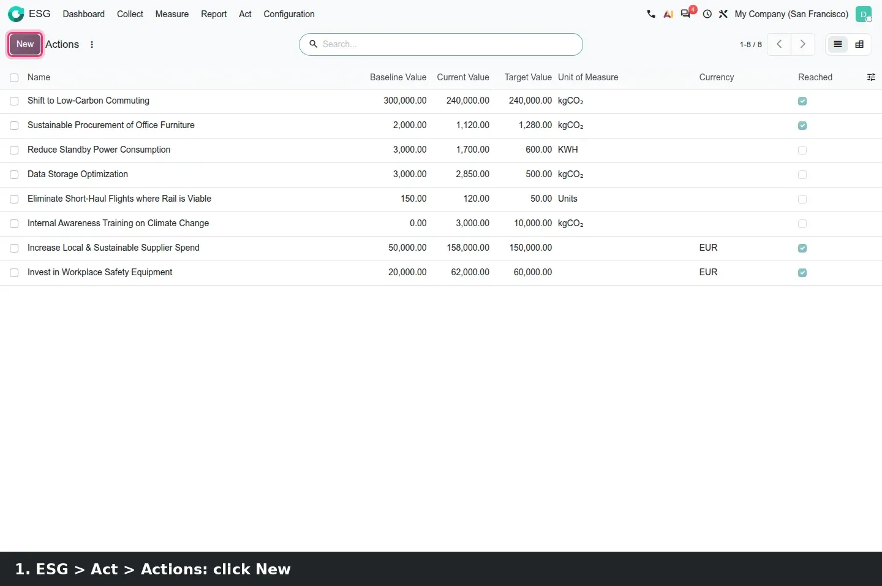The width and height of the screenshot is (882, 586).
Task: Click the 1-8 / 8 pager counter
Action: 750,44
